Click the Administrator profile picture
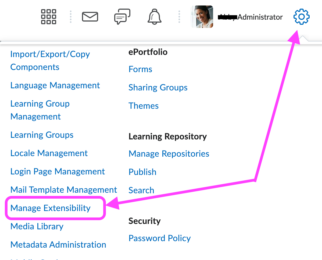 tap(202, 16)
